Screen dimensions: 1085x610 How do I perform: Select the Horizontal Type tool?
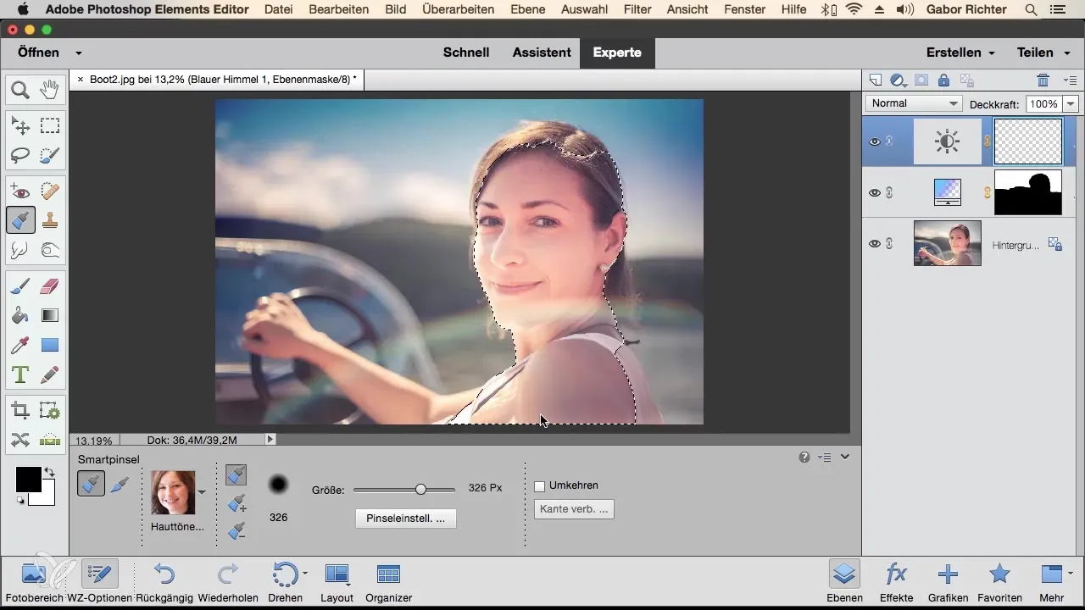(x=20, y=374)
